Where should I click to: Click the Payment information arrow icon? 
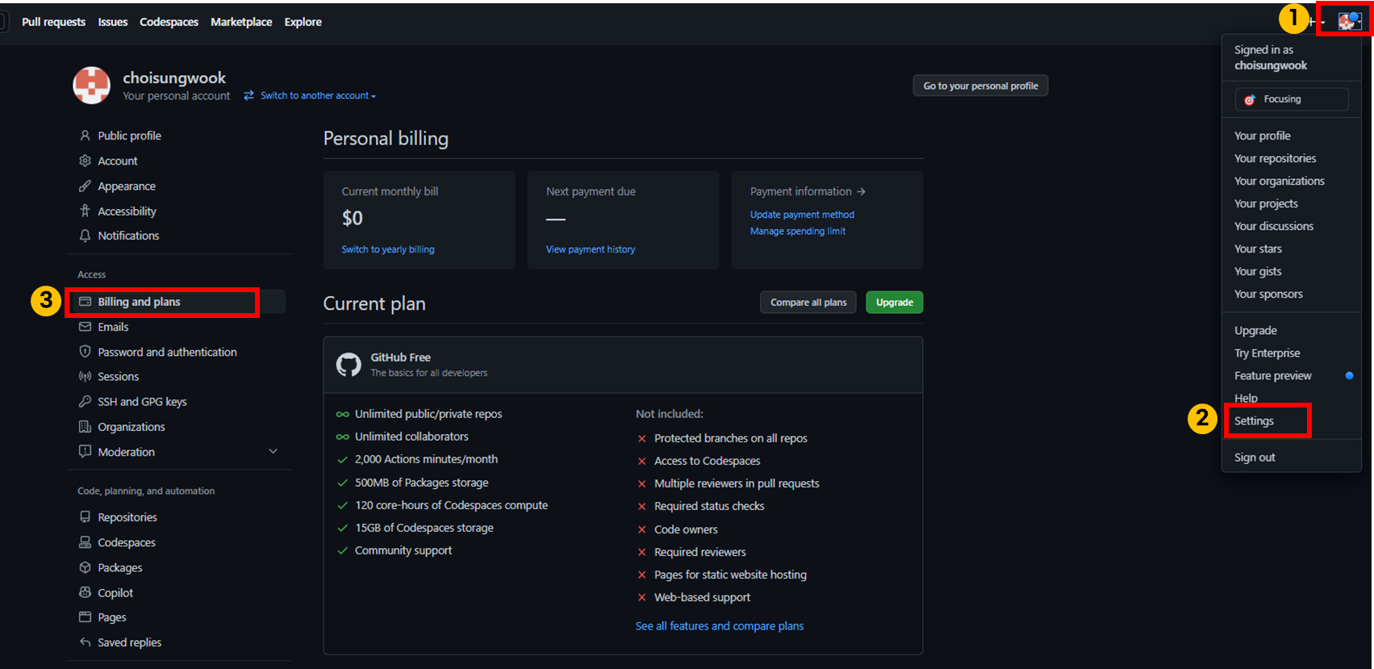tap(861, 191)
